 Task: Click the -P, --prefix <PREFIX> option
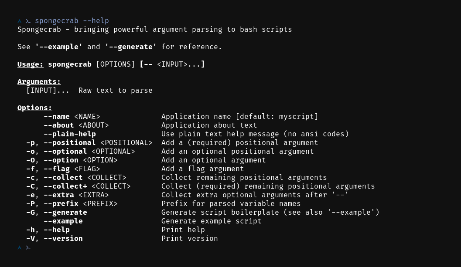tap(72, 204)
